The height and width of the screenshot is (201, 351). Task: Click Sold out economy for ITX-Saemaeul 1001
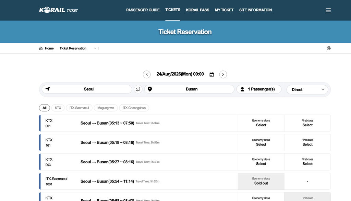pyautogui.click(x=261, y=181)
